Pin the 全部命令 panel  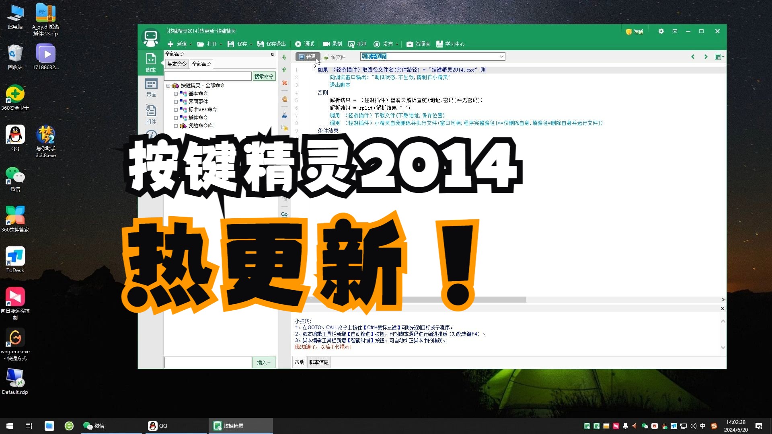click(x=272, y=54)
